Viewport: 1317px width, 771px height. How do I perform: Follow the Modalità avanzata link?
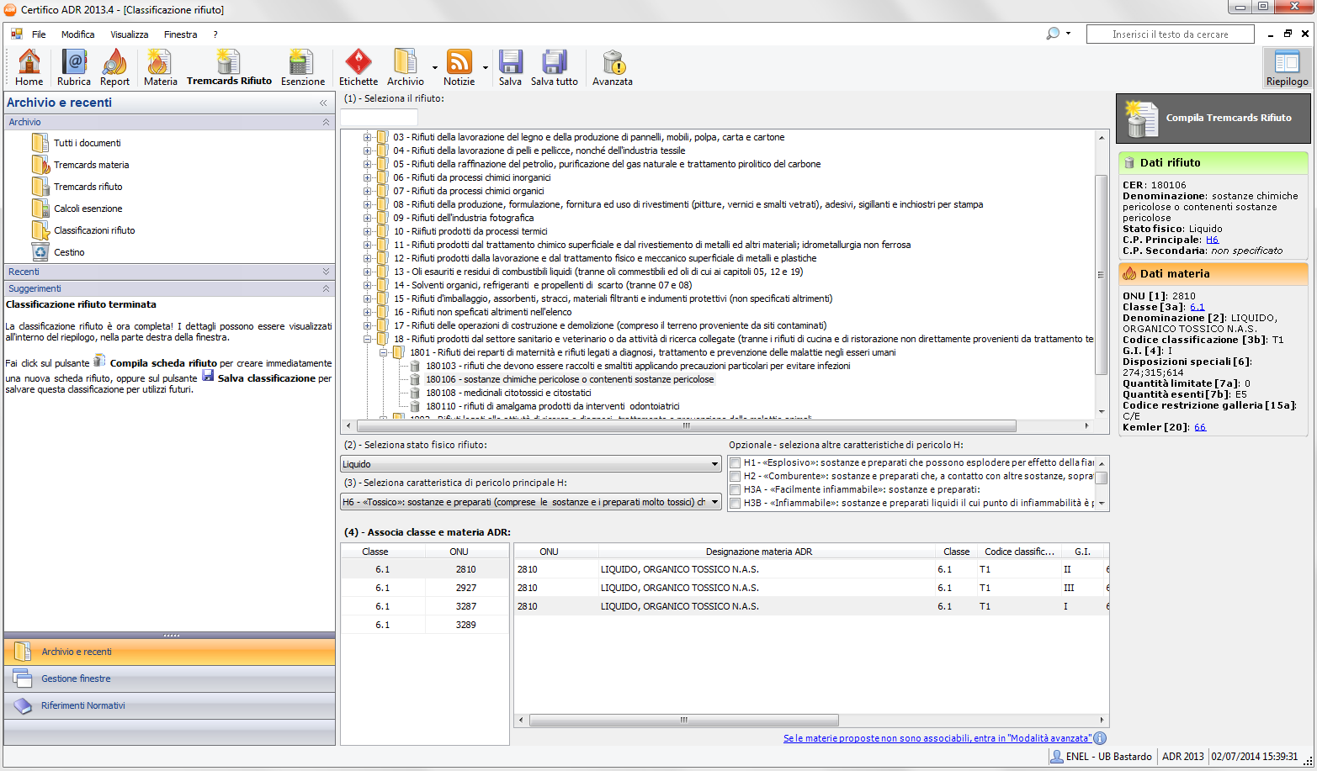pyautogui.click(x=937, y=738)
